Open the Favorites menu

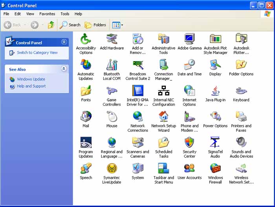[47, 14]
